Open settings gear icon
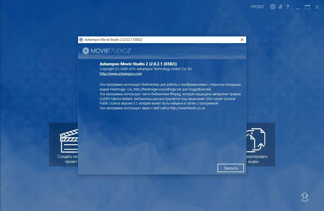324x211 pixels. pos(273,7)
